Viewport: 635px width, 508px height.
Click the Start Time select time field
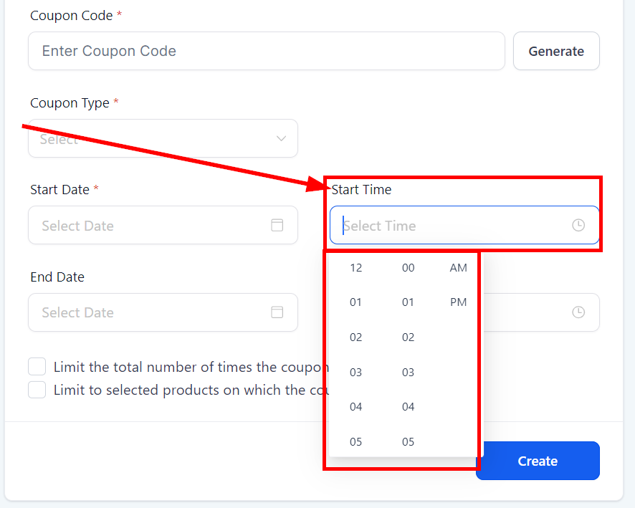[452, 226]
